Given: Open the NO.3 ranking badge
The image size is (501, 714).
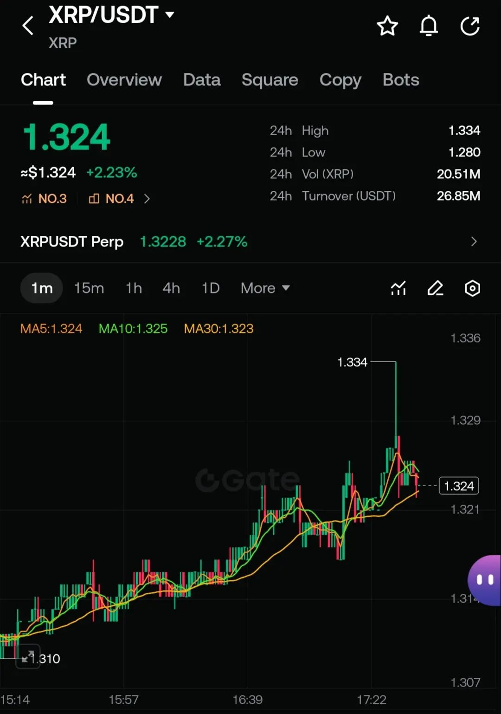Looking at the screenshot, I should pos(44,199).
